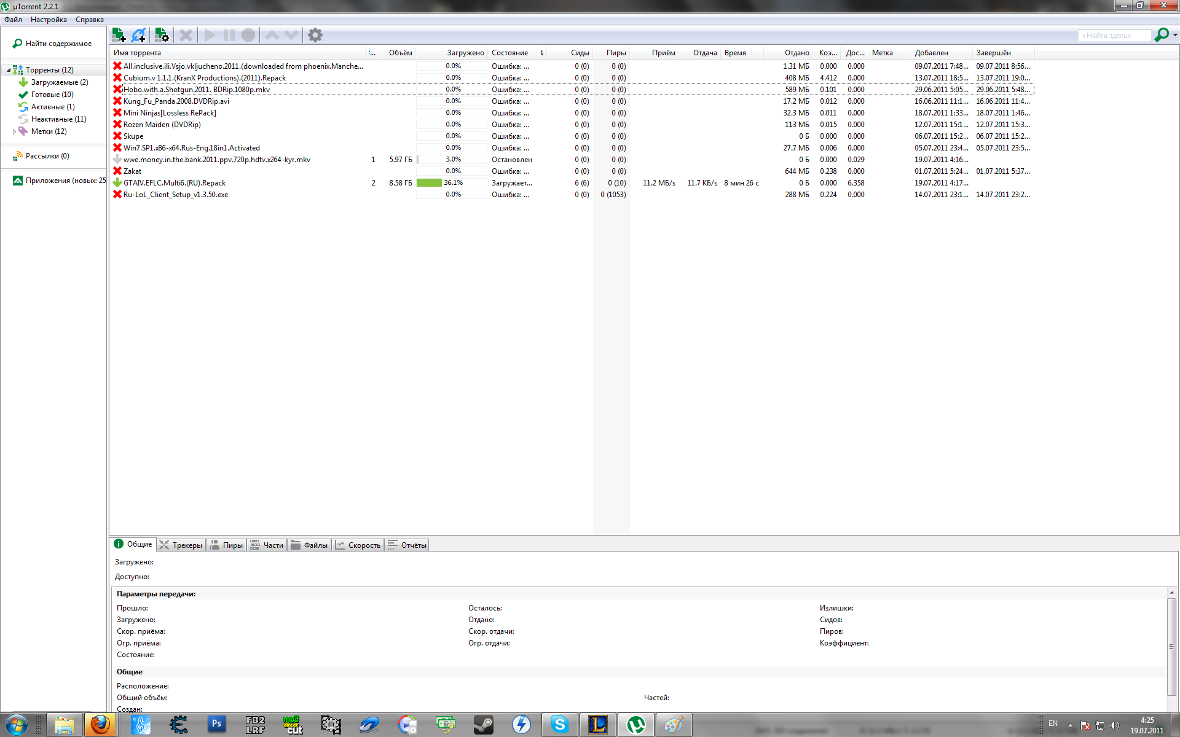Click stopped arrow icon beside wwe.money torrent

tap(117, 160)
